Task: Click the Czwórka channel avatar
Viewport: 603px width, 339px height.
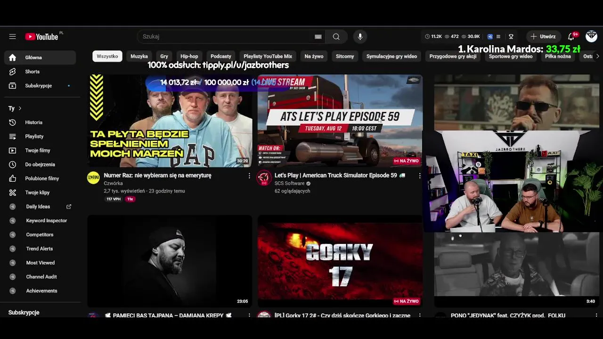Action: pyautogui.click(x=93, y=178)
